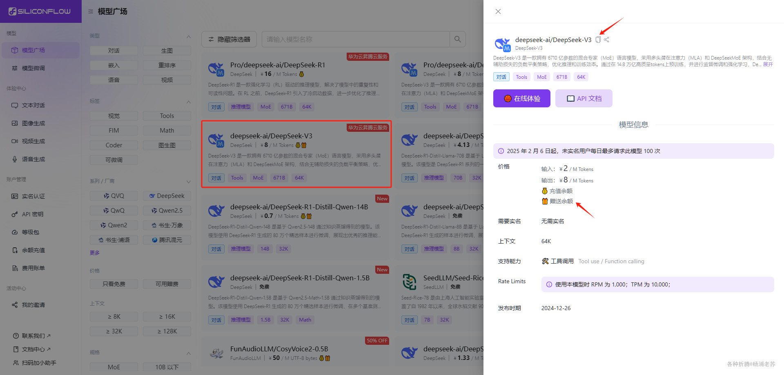The width and height of the screenshot is (784, 375).
Task: Click 扫码加小助手 in the sidebar
Action: 35,363
